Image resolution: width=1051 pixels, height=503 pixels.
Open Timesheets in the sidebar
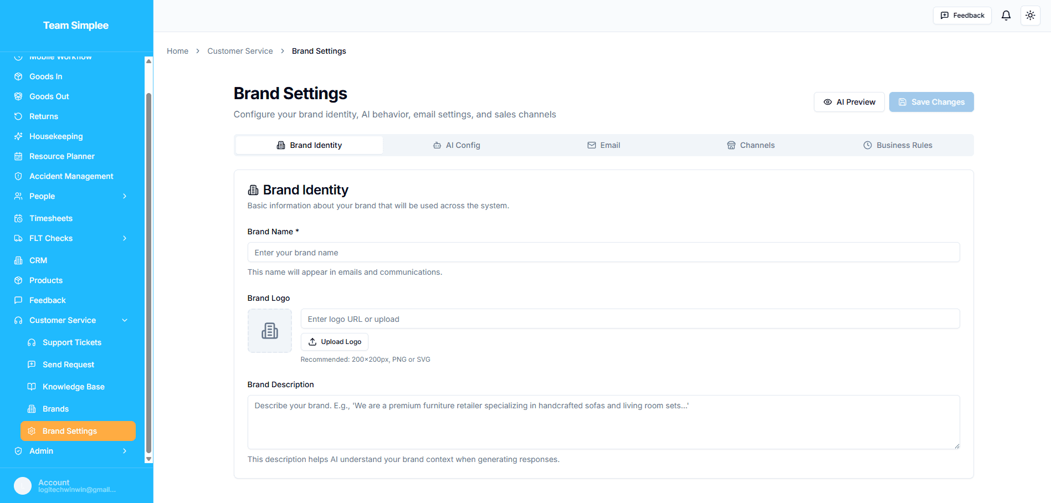pyautogui.click(x=50, y=218)
